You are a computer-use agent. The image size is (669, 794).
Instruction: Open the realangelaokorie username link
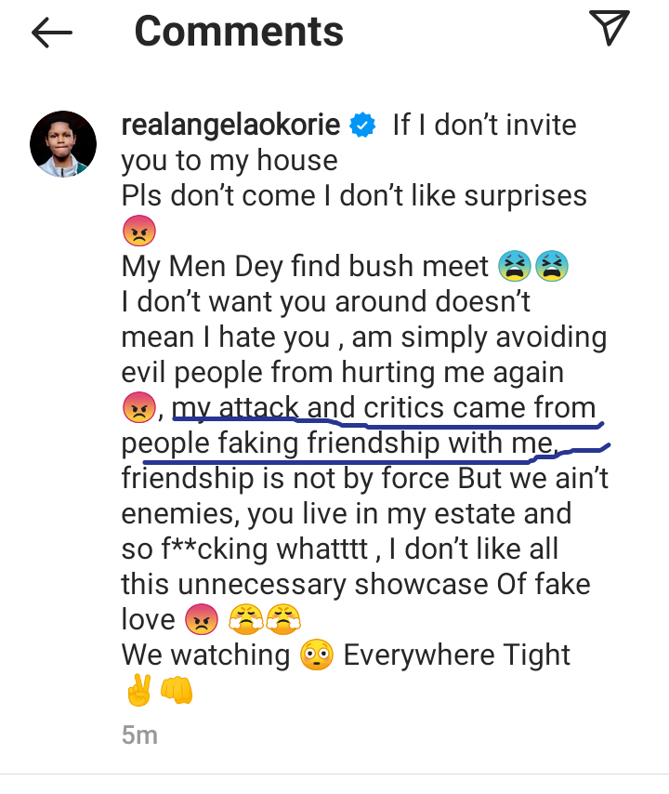(x=230, y=125)
